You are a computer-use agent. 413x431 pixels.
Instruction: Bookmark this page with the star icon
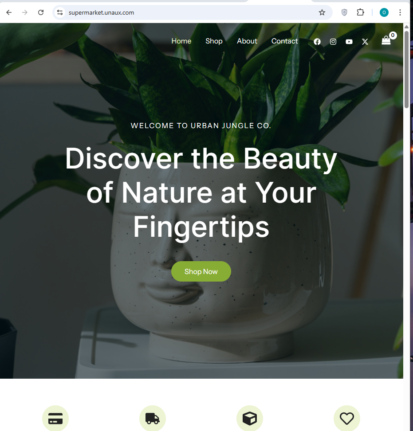[x=322, y=12]
